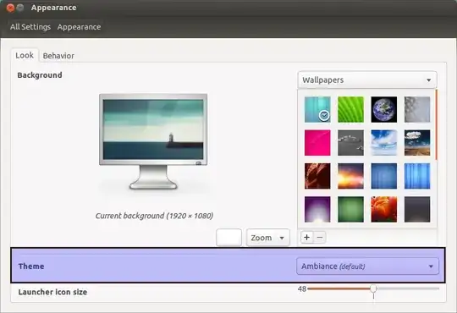Switch to the Behavior tab
The image size is (457, 313).
(58, 56)
